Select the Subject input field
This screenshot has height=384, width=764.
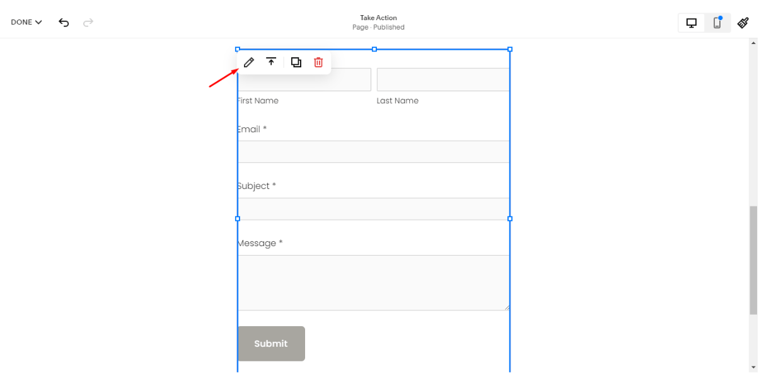[373, 208]
